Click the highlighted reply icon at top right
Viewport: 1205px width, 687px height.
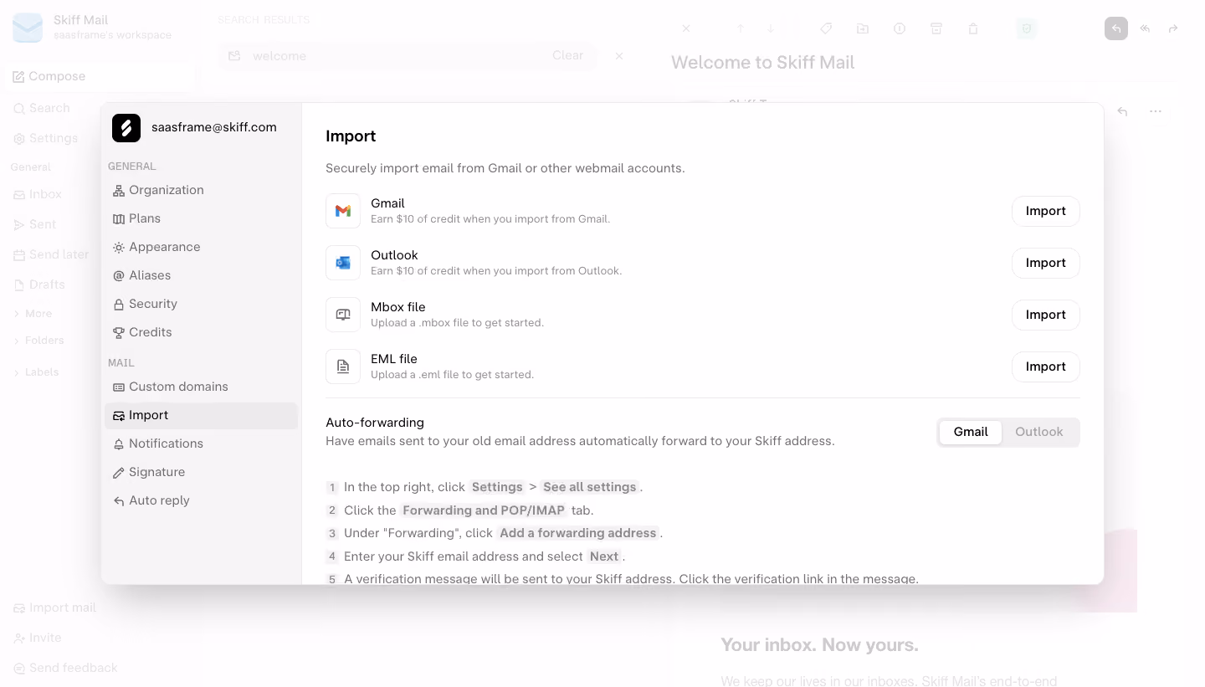(x=1116, y=28)
